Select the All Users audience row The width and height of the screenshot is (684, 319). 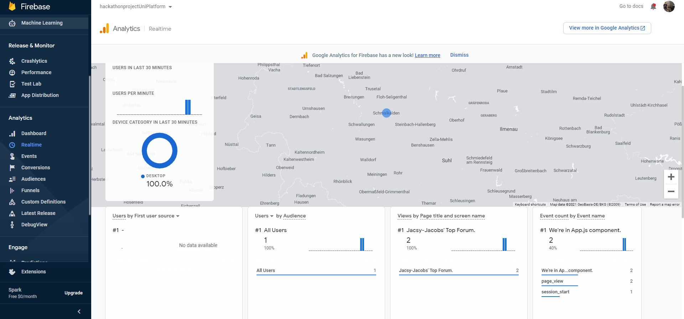(316, 271)
